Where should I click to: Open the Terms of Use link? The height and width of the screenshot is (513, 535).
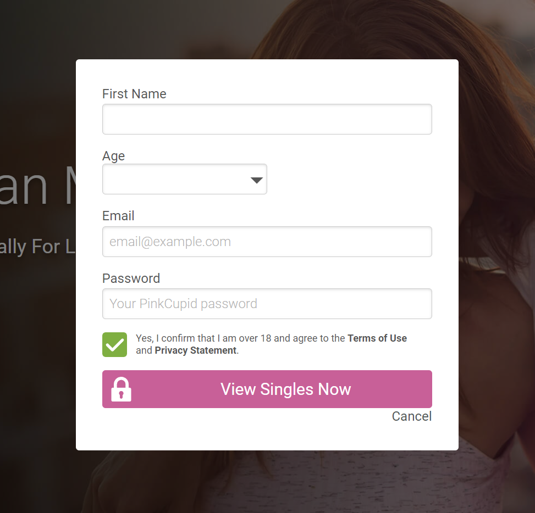377,338
